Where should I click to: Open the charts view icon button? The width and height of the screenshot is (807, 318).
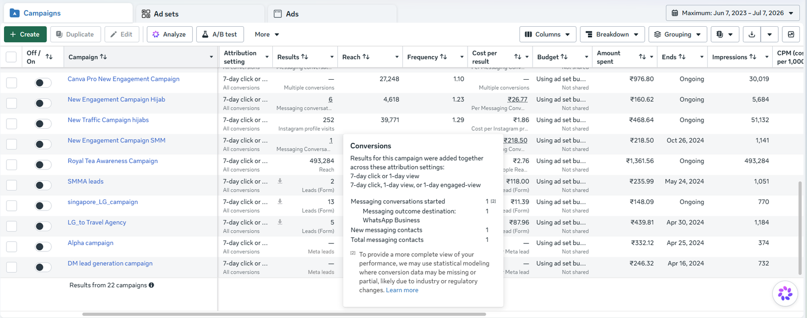coord(791,34)
